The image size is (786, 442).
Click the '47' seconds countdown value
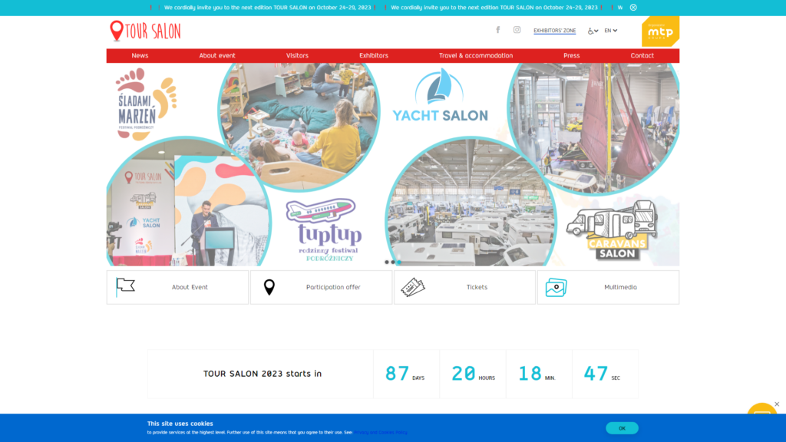coord(596,374)
